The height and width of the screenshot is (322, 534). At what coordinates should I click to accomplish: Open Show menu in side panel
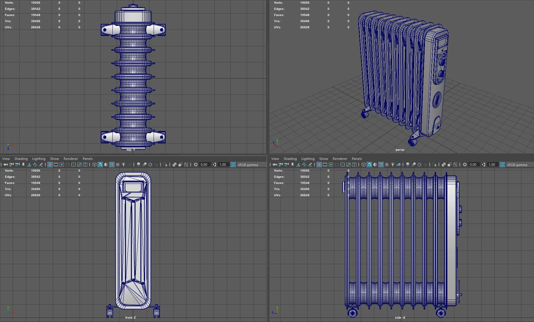[x=324, y=159]
